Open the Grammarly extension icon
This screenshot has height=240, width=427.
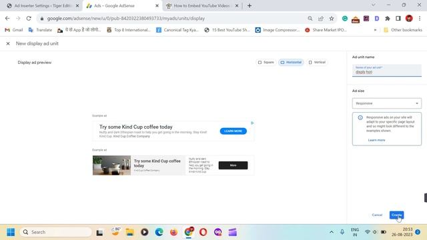[x=345, y=18]
